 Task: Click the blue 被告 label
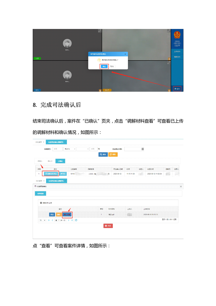37,90
